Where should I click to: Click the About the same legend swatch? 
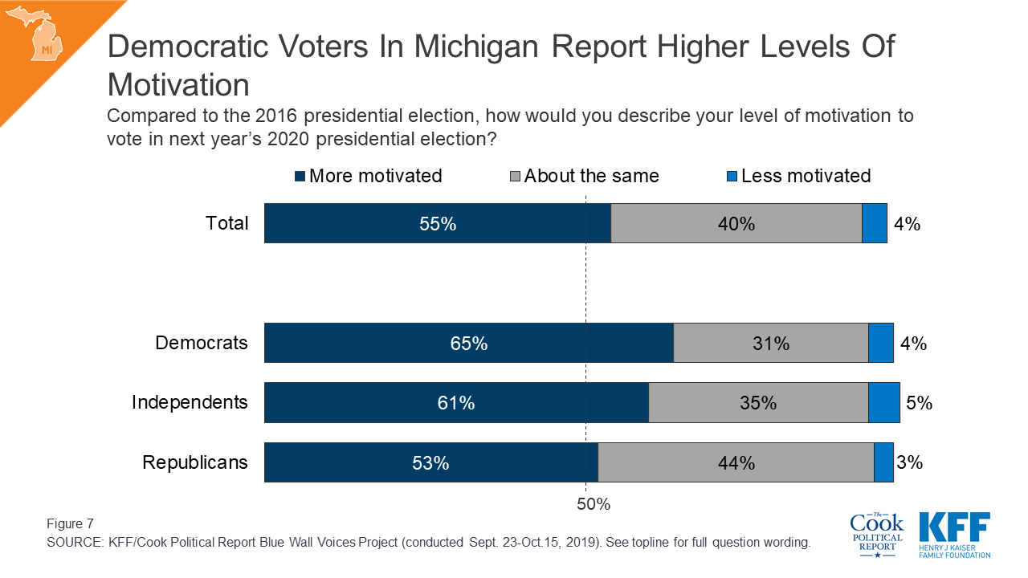coord(516,176)
